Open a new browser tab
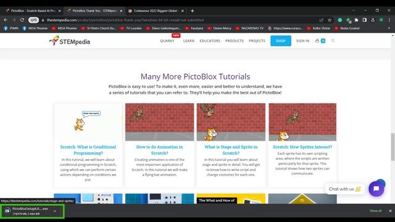Screen dimensions: 395x222 [x=192, y=11]
